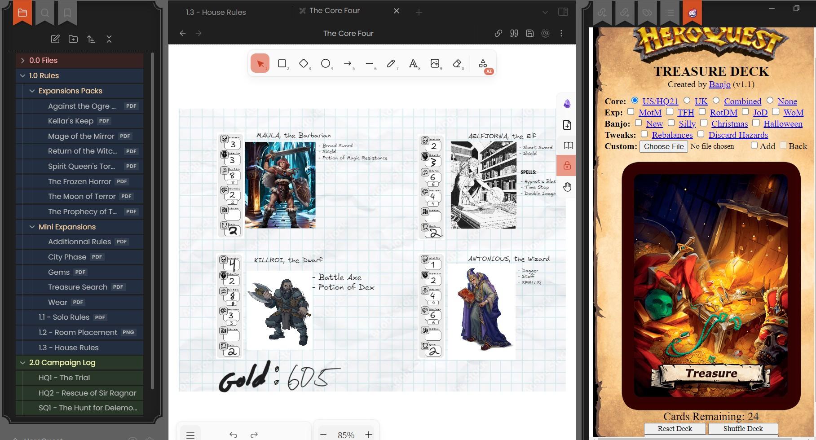The width and height of the screenshot is (816, 440).
Task: Enable the JoD expansion checkbox
Action: click(745, 112)
